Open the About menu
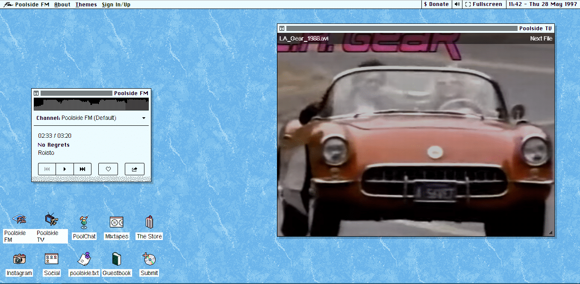580x284 pixels. [x=62, y=4]
